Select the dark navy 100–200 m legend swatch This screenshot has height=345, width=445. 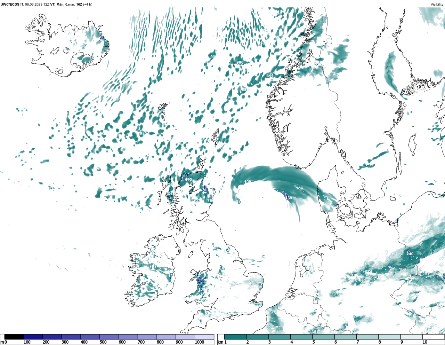tap(33, 337)
